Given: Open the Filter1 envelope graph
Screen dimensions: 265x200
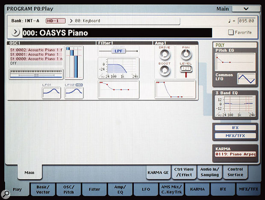Looking at the screenshot, I should [x=119, y=90].
